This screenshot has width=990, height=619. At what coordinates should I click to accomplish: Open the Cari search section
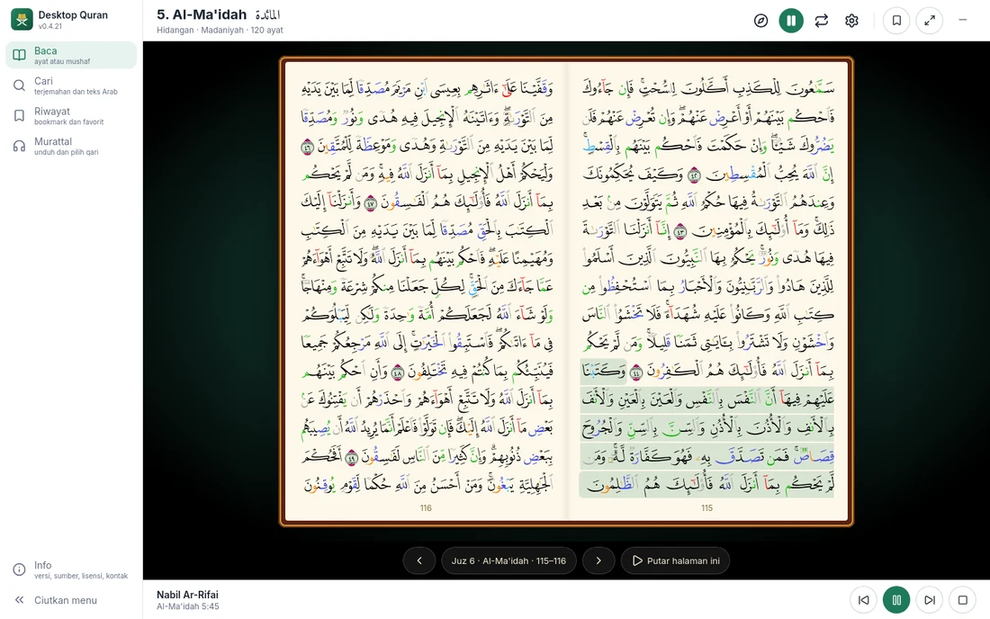71,85
